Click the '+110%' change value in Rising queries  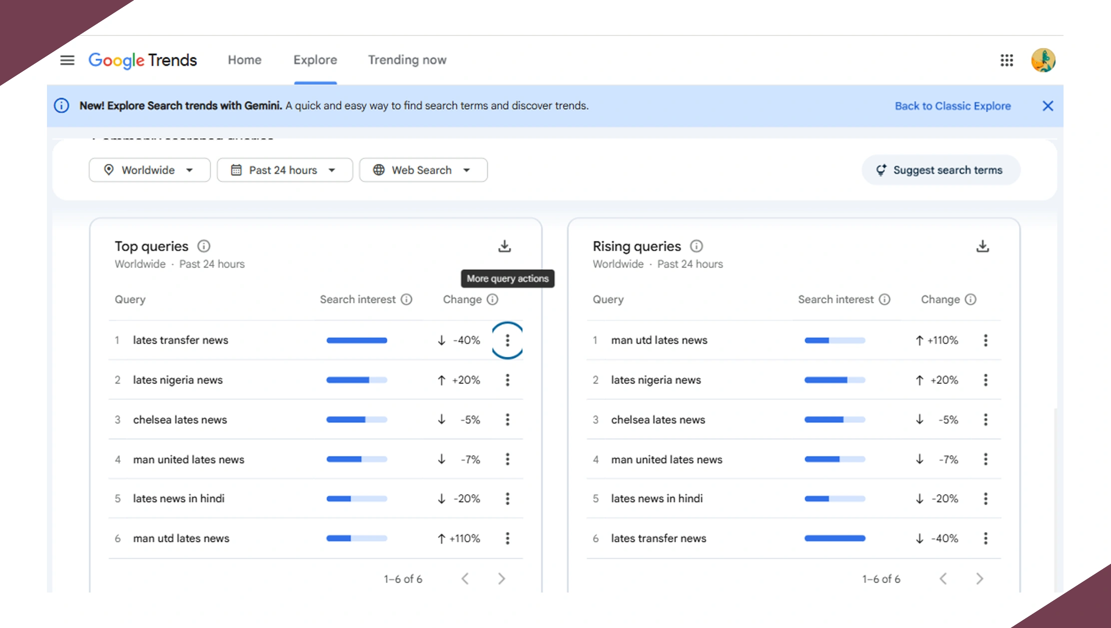pyautogui.click(x=943, y=340)
